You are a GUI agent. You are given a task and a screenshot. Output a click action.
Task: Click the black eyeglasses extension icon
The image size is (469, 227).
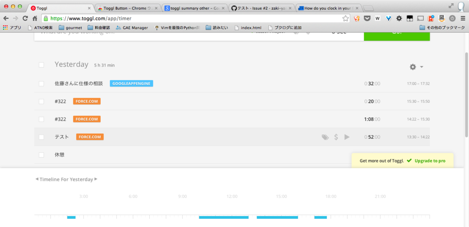coord(409,18)
